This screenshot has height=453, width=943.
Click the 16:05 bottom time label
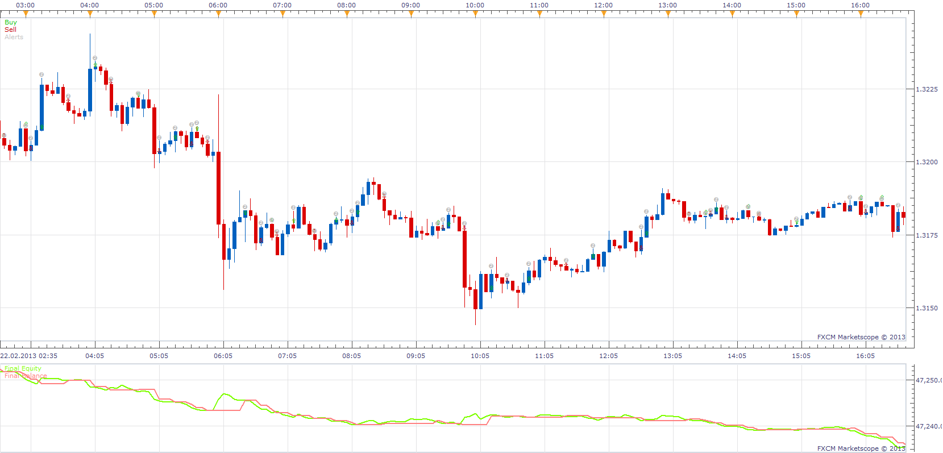click(x=866, y=356)
